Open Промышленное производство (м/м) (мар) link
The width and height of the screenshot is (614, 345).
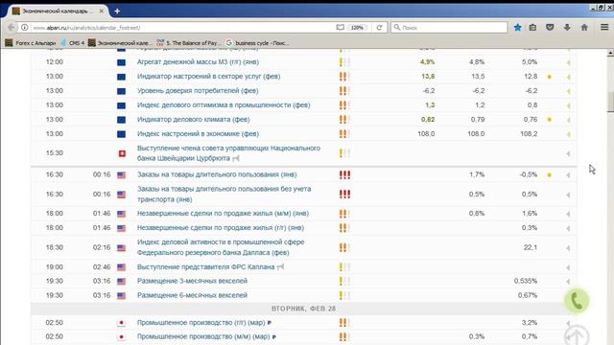point(203,336)
